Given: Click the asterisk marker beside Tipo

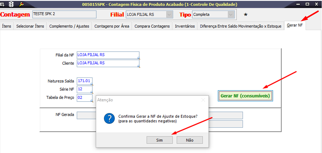Looking at the screenshot, I should (246, 15).
